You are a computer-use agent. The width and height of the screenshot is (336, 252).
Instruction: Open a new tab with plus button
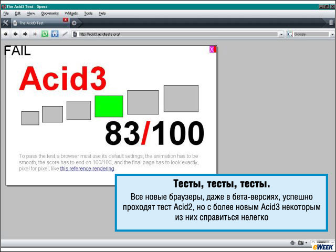tap(74, 23)
